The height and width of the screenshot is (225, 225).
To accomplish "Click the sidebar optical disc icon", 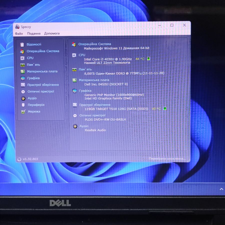I will tap(23, 92).
